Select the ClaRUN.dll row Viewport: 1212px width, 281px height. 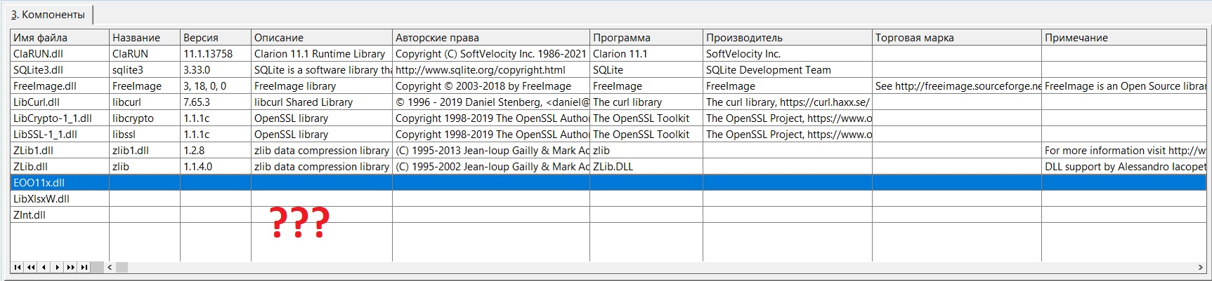point(38,54)
